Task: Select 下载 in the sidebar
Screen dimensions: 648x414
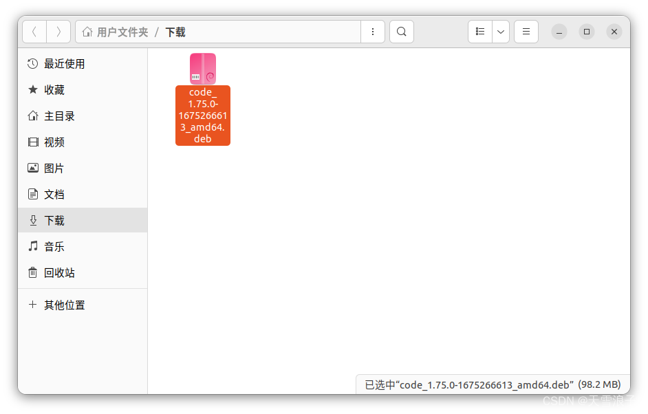Action: coord(83,220)
